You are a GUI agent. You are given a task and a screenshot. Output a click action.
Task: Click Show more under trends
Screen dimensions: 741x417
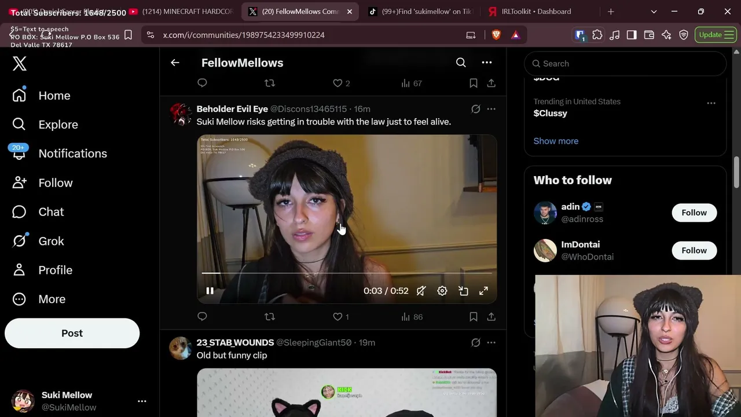tap(556, 141)
